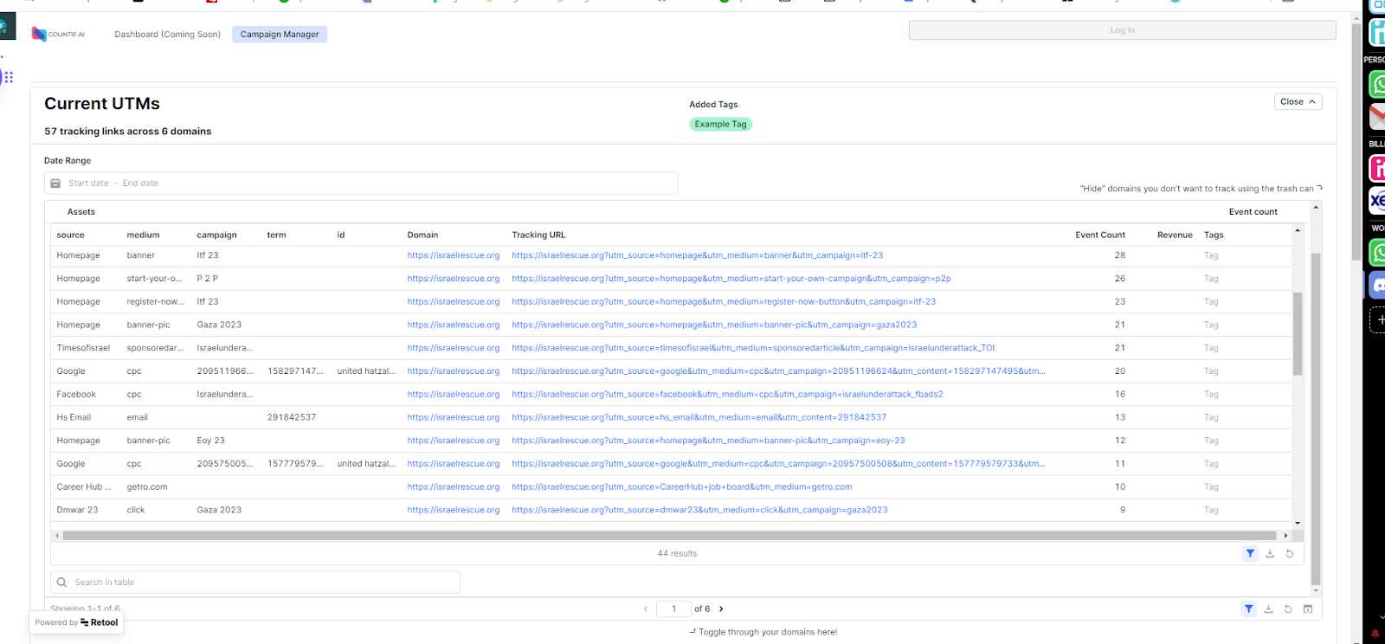
Task: Go to the previous domain page arrow
Action: coord(646,609)
